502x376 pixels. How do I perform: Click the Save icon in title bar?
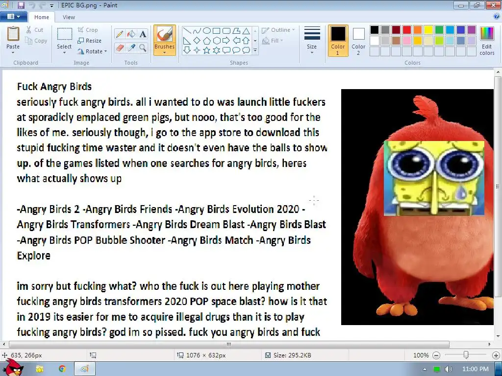[x=21, y=5]
